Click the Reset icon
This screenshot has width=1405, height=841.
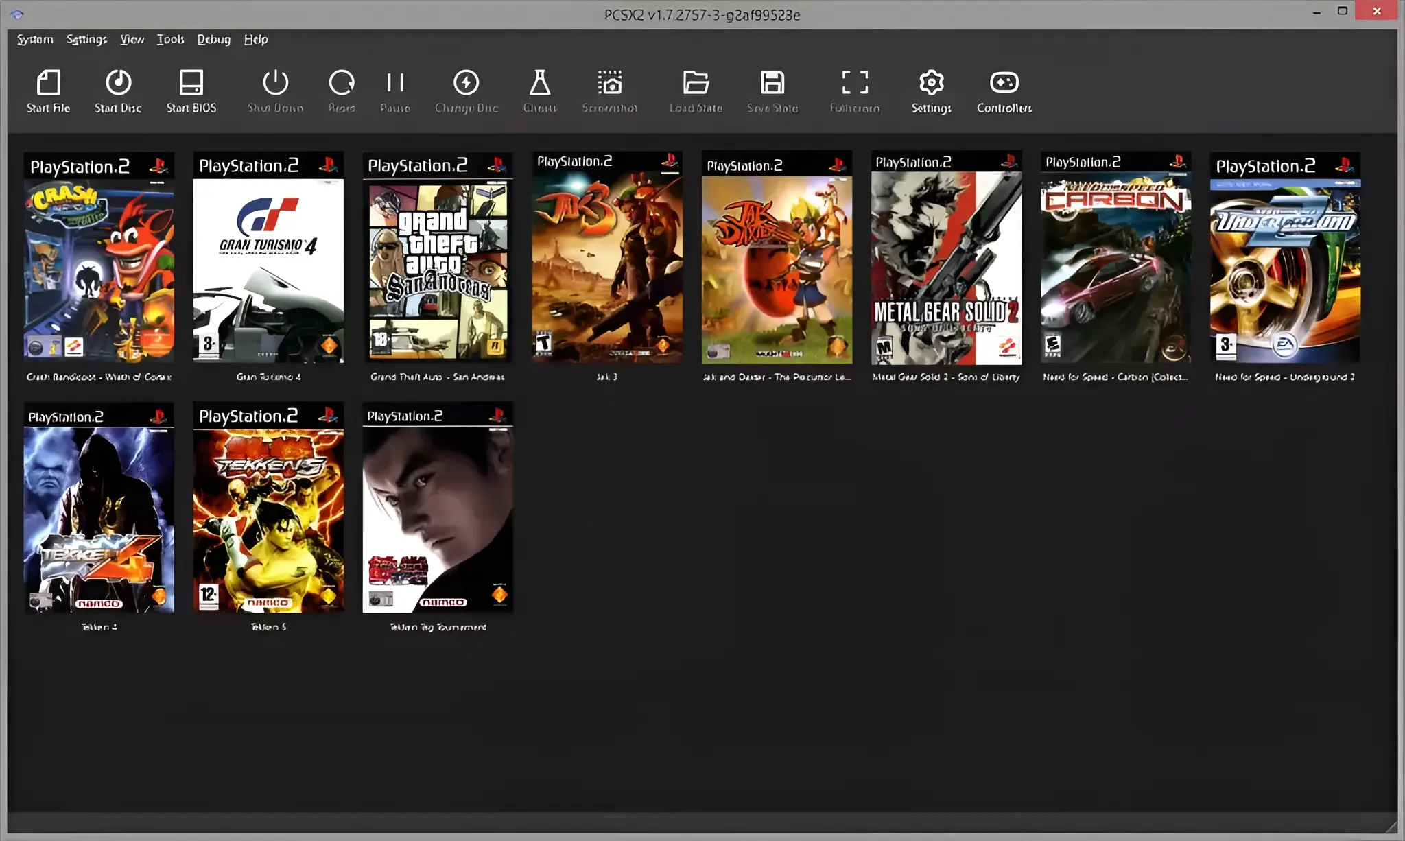(x=341, y=89)
